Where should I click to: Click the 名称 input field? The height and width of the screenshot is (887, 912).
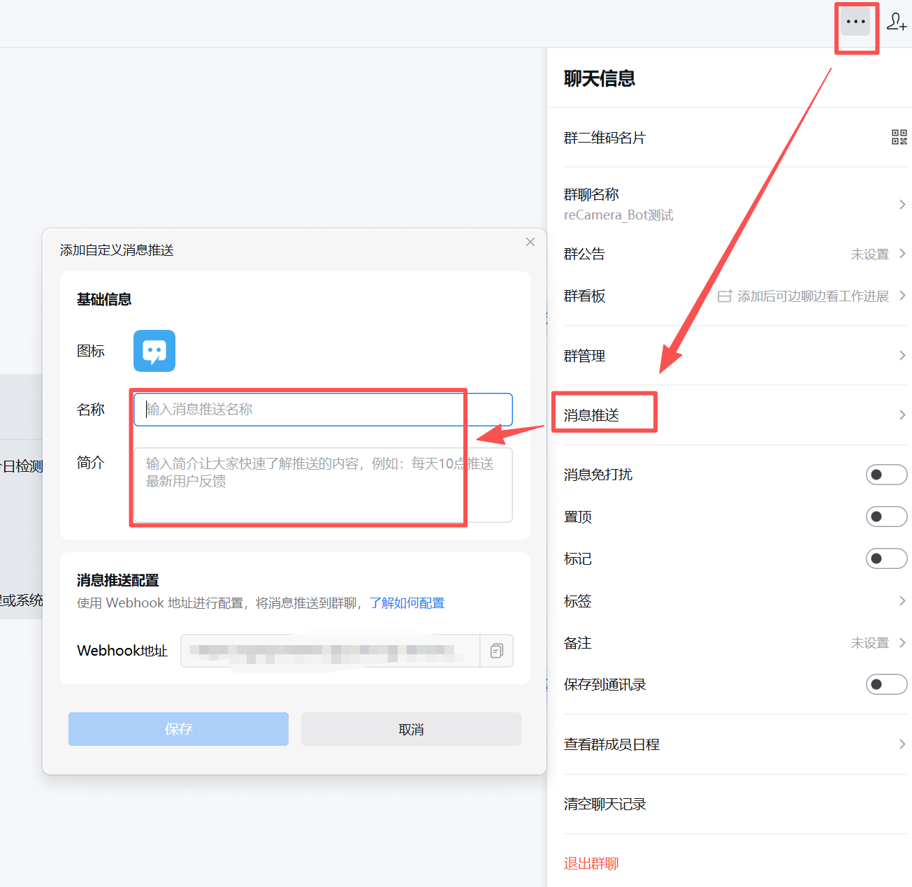[323, 410]
